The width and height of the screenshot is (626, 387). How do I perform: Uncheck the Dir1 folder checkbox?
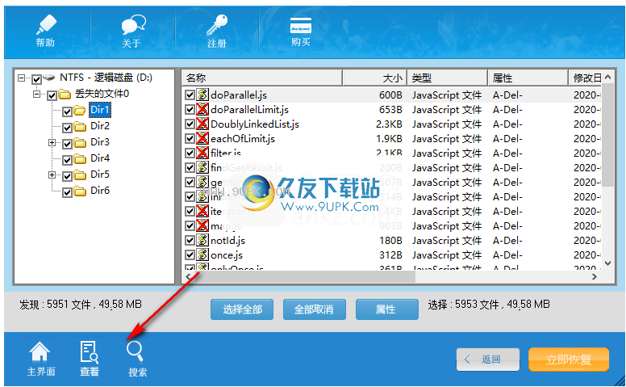(x=67, y=111)
